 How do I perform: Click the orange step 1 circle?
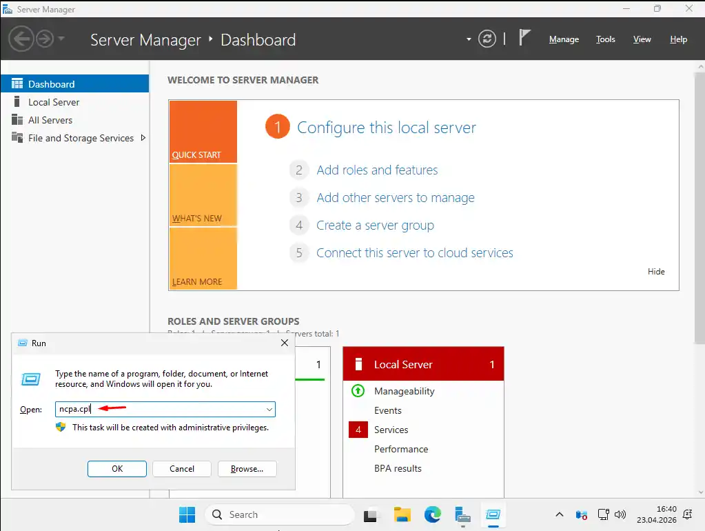pyautogui.click(x=278, y=127)
